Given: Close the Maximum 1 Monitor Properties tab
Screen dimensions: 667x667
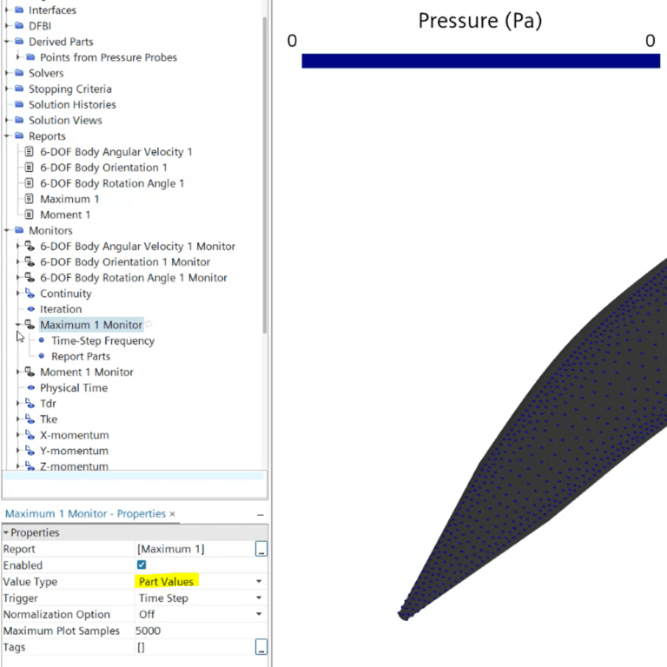Looking at the screenshot, I should tap(172, 514).
